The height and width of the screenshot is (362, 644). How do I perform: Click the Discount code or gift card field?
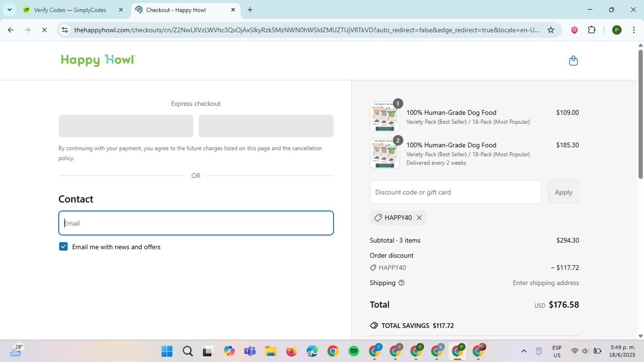point(456,192)
